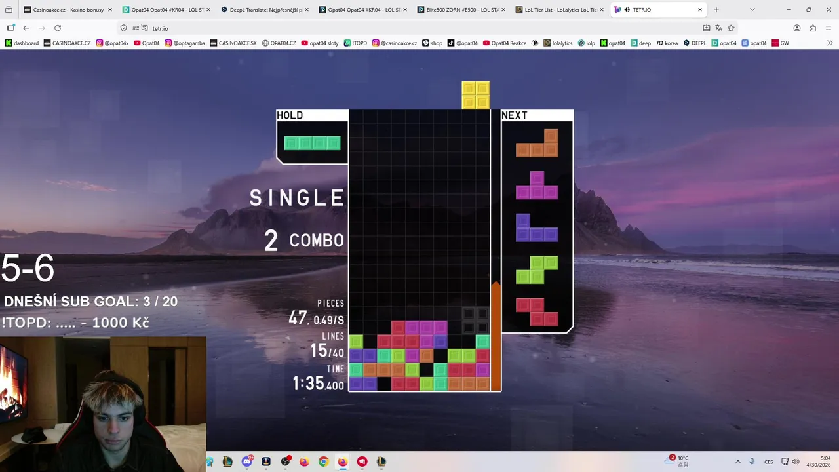The image size is (839, 472).
Task: Select the TETR.IO tab
Action: click(x=658, y=10)
